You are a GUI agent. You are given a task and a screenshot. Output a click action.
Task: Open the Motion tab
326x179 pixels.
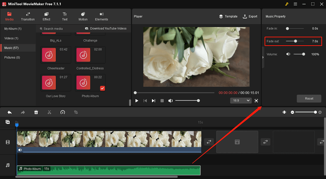pyautogui.click(x=83, y=16)
